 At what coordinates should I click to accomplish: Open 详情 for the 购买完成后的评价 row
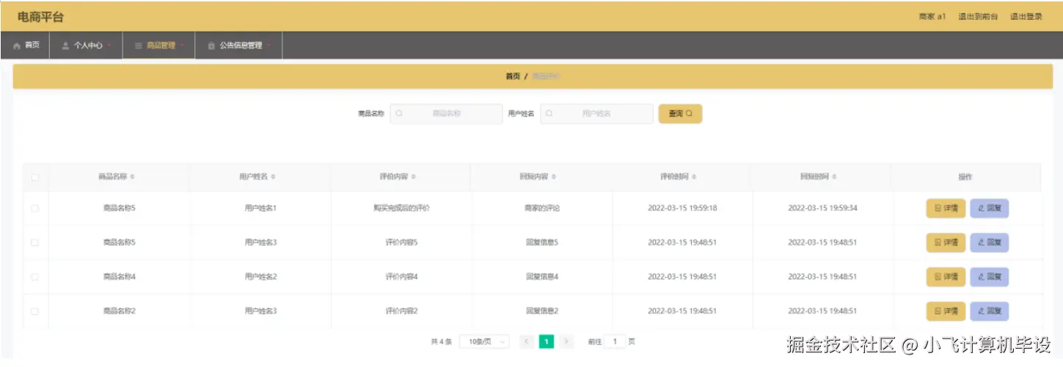[x=946, y=208]
